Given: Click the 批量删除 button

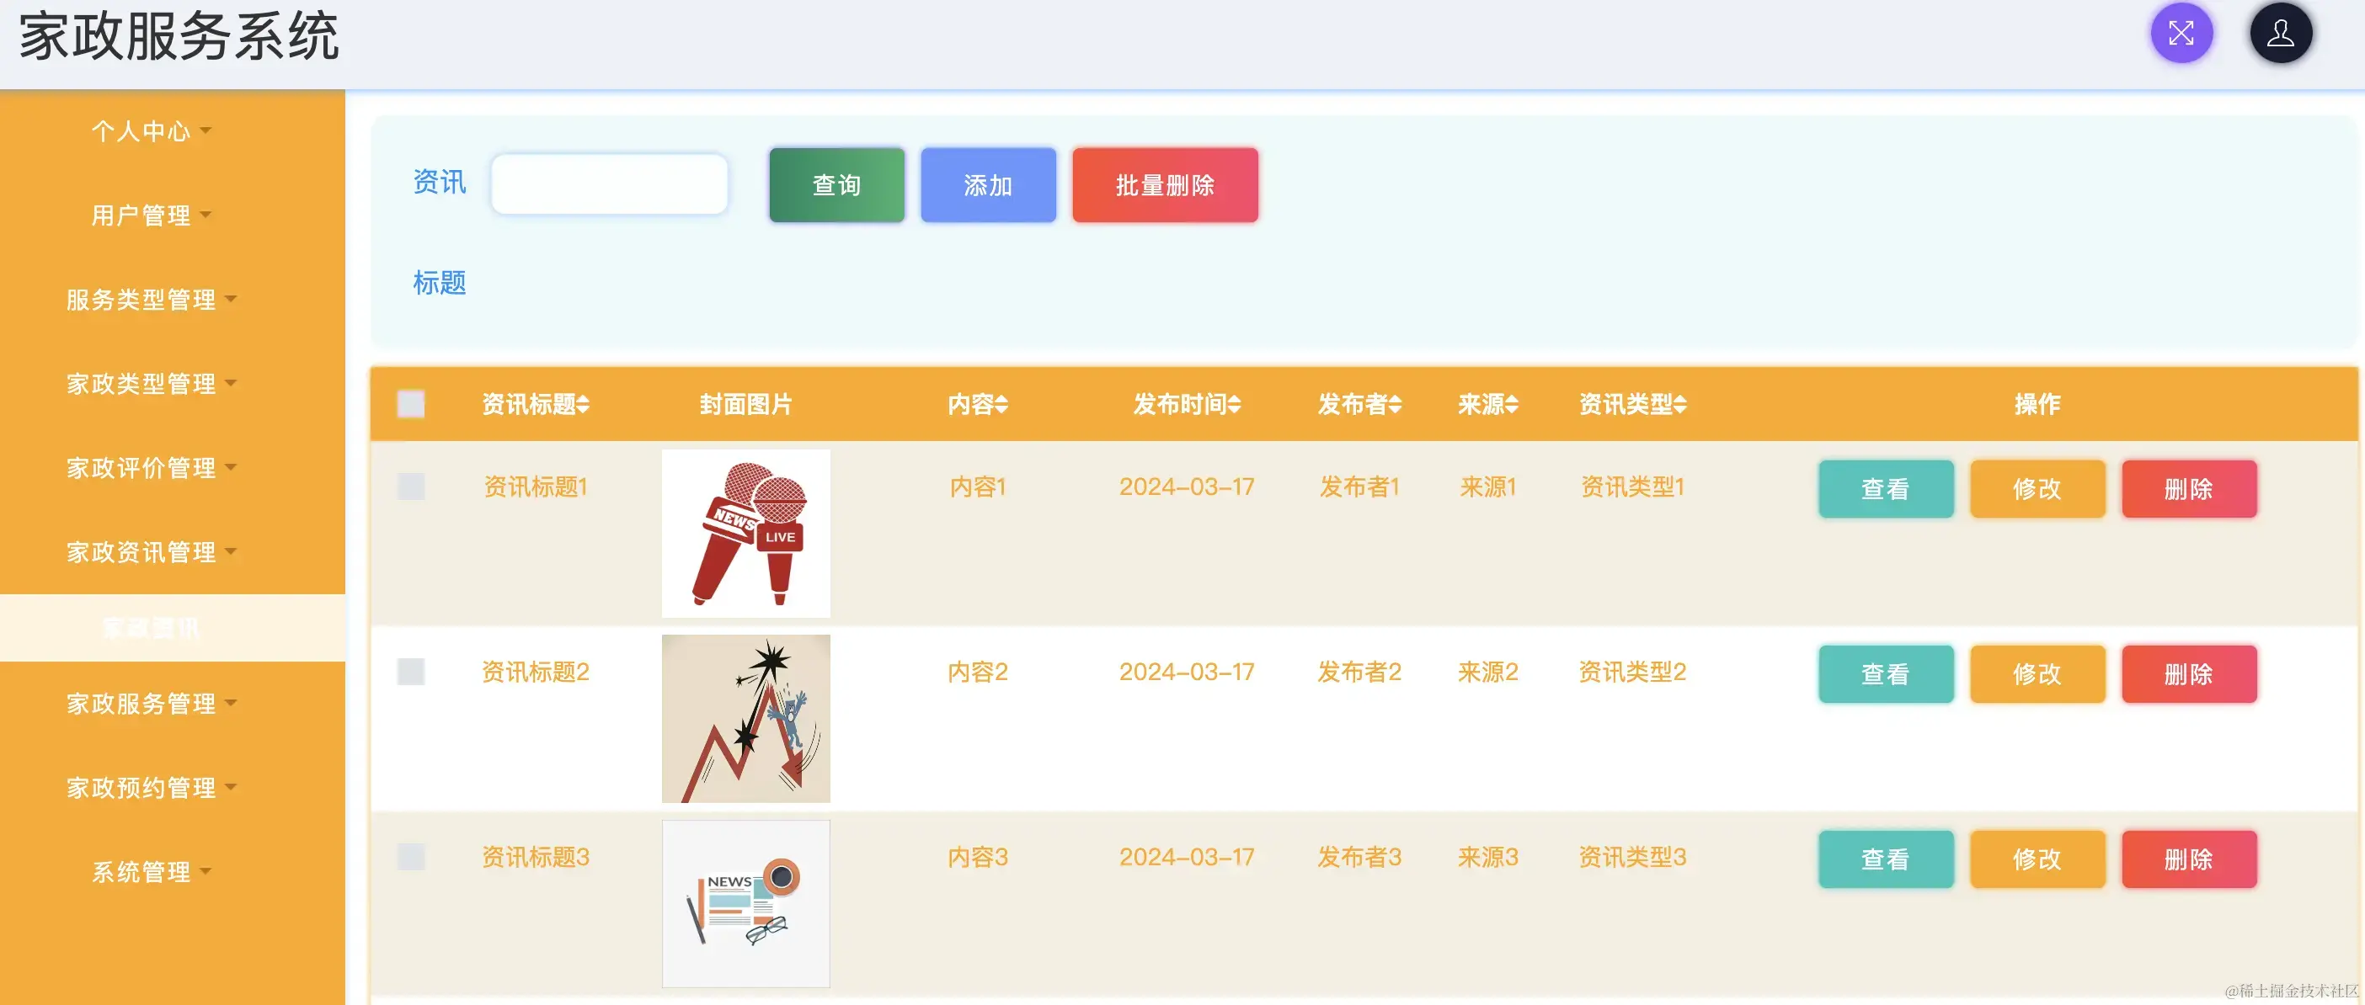Looking at the screenshot, I should click(x=1164, y=184).
